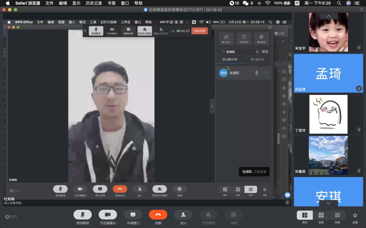
Task: Switch to the 未入会(15) tab
Action: click(257, 59)
